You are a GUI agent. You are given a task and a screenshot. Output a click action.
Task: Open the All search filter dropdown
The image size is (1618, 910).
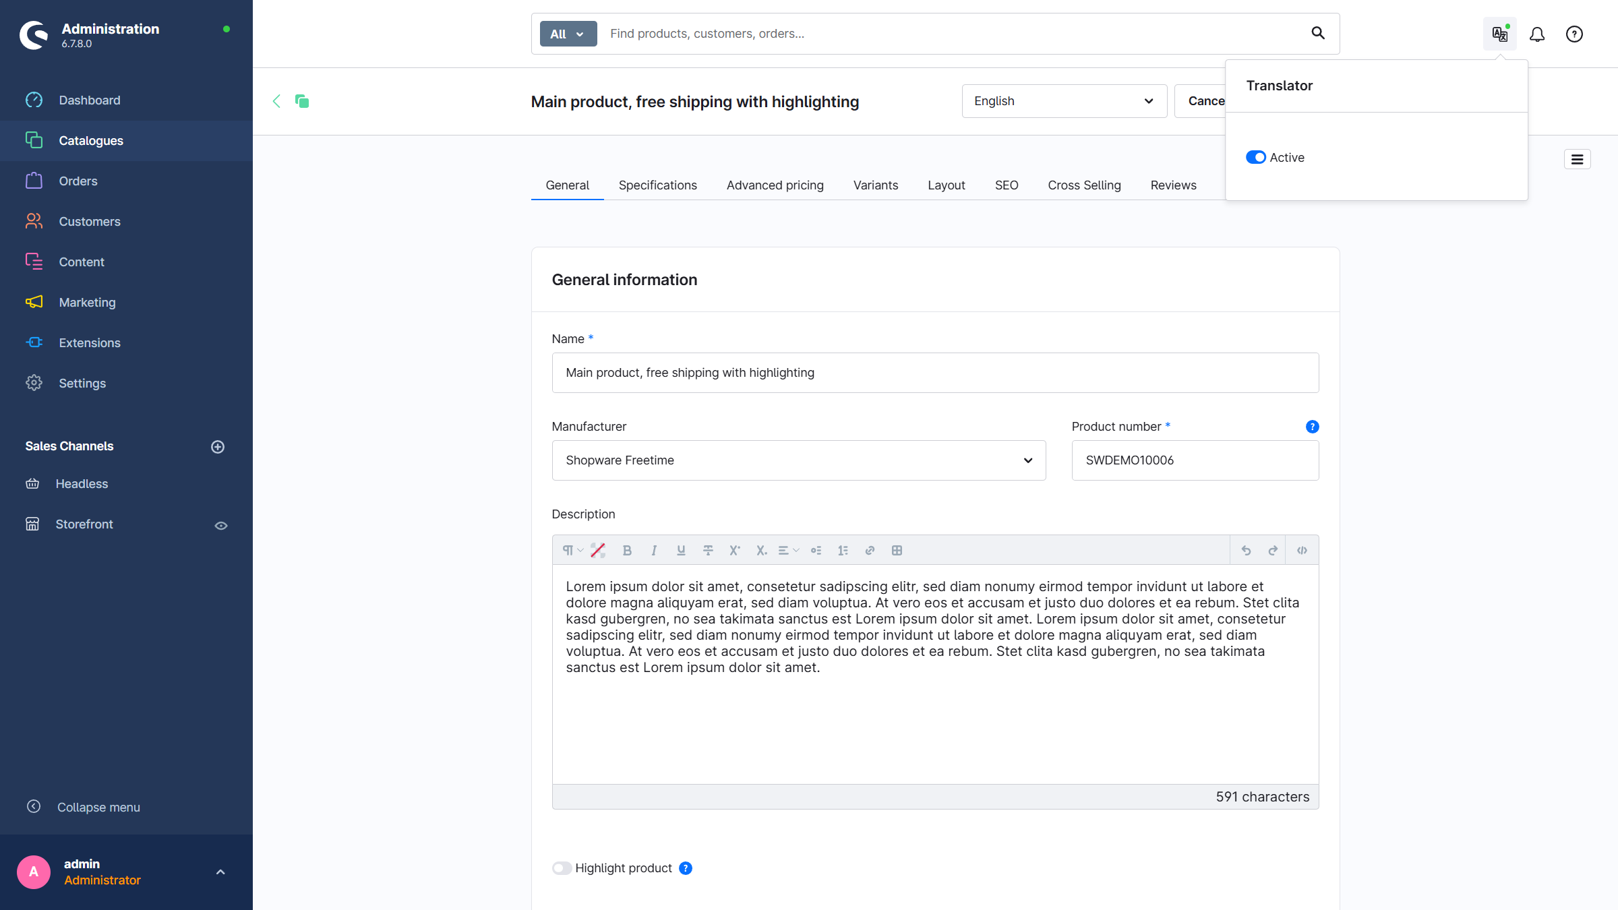[568, 34]
